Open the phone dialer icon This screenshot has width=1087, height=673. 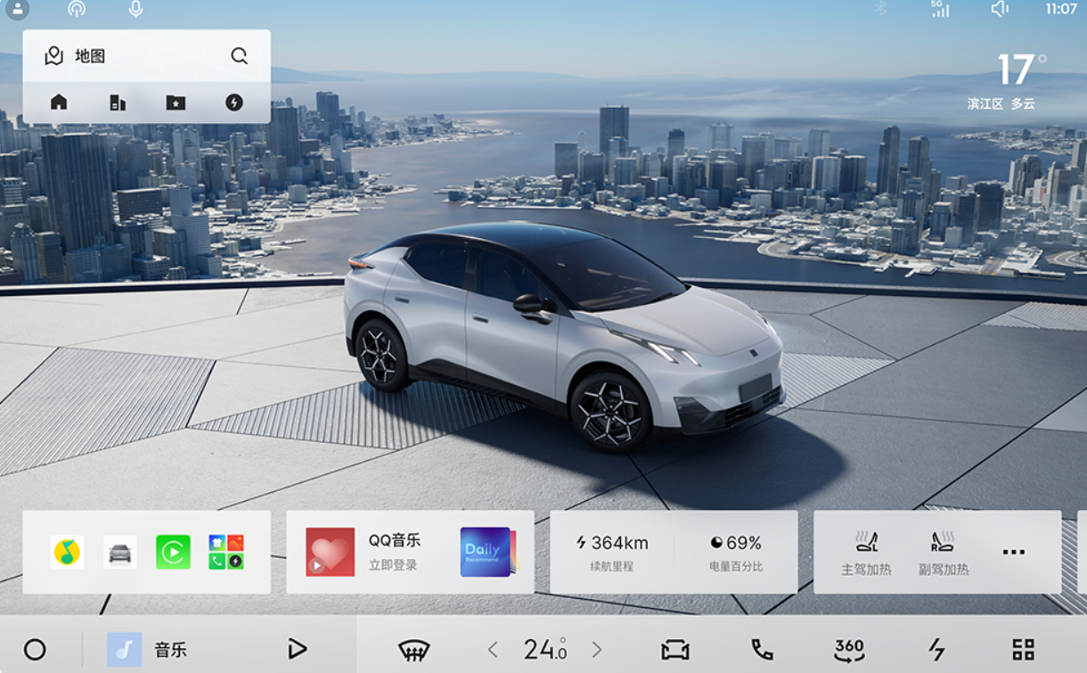point(762,650)
